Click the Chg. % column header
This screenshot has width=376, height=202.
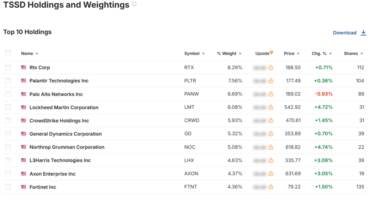click(x=319, y=54)
